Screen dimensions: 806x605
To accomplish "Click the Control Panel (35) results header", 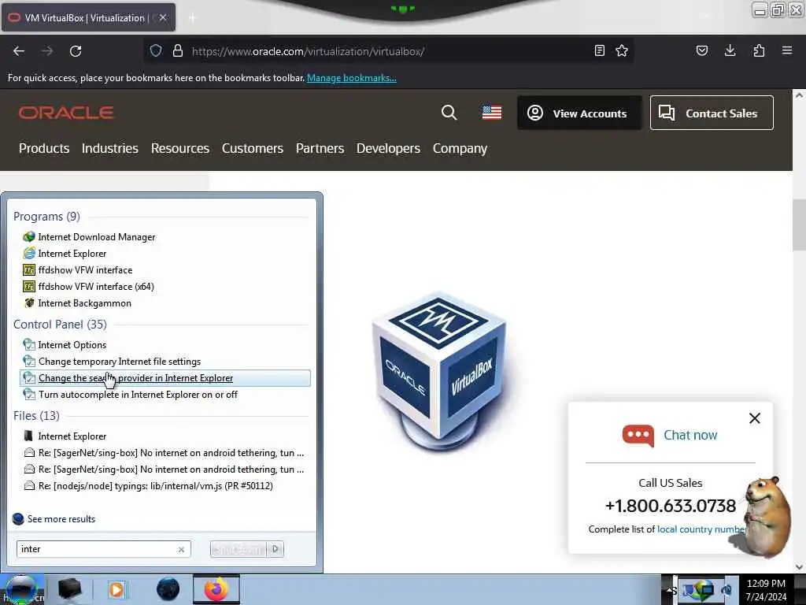I will (60, 324).
